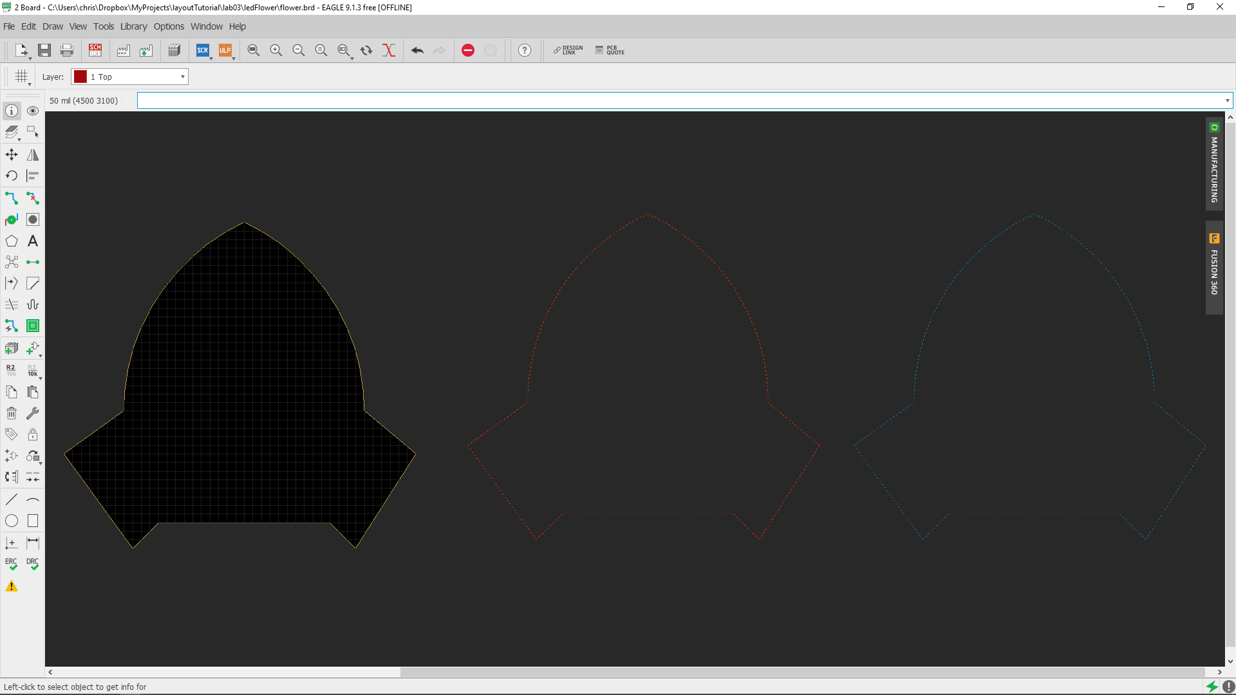Open the Library menu
The image size is (1236, 695).
click(134, 26)
